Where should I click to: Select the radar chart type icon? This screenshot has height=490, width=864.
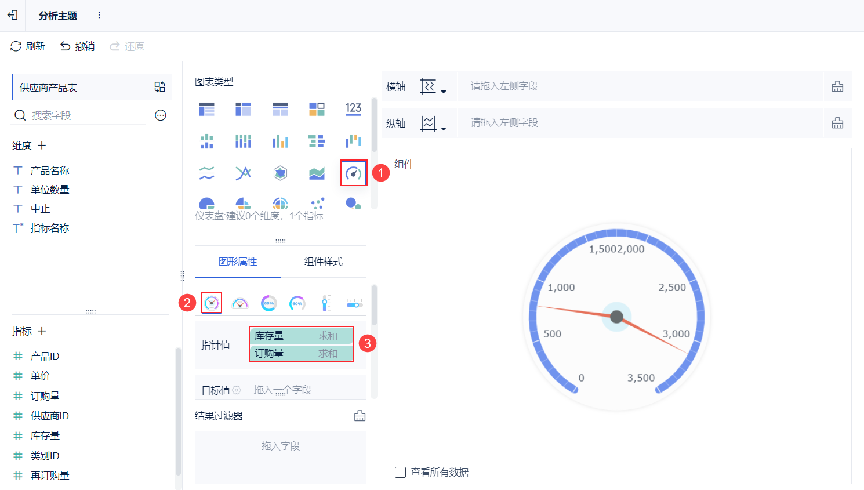280,172
